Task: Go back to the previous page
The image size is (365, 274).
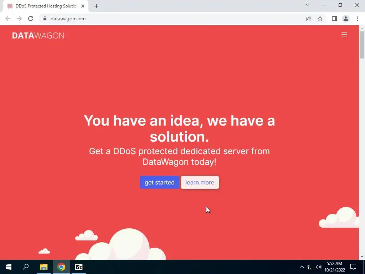Action: tap(8, 19)
